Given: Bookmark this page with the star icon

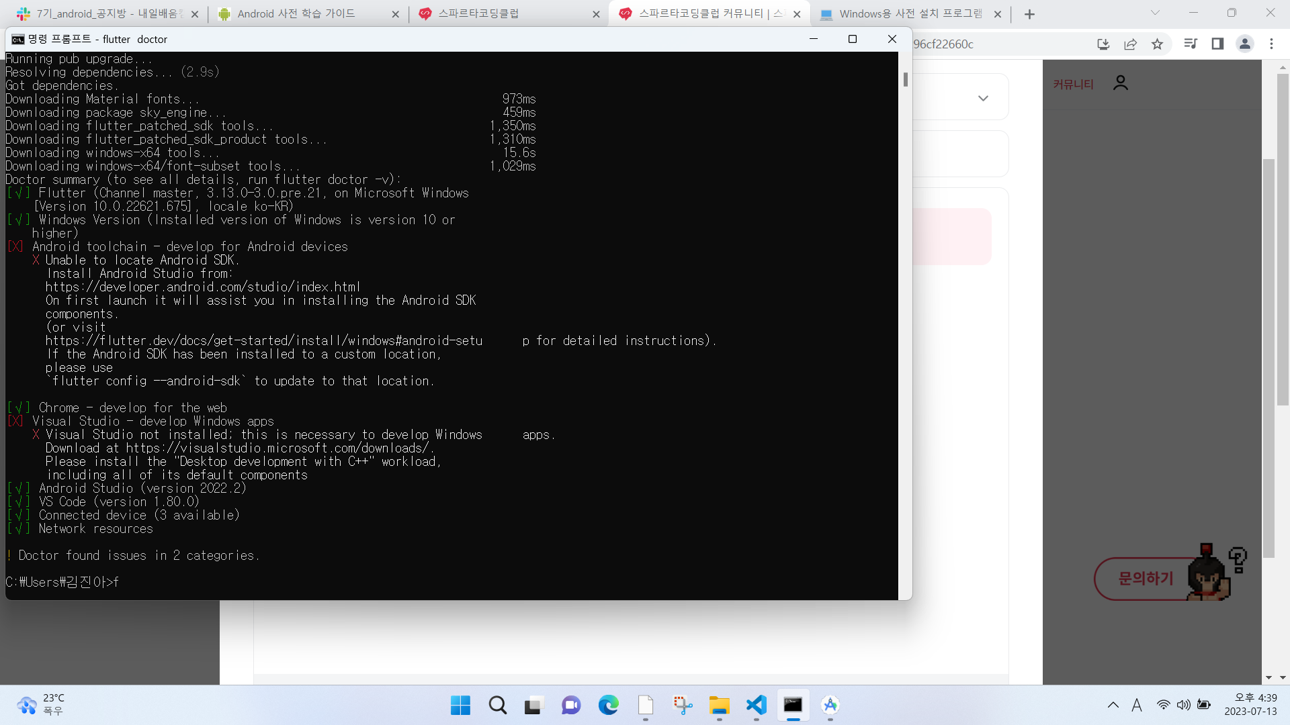Looking at the screenshot, I should (x=1157, y=44).
